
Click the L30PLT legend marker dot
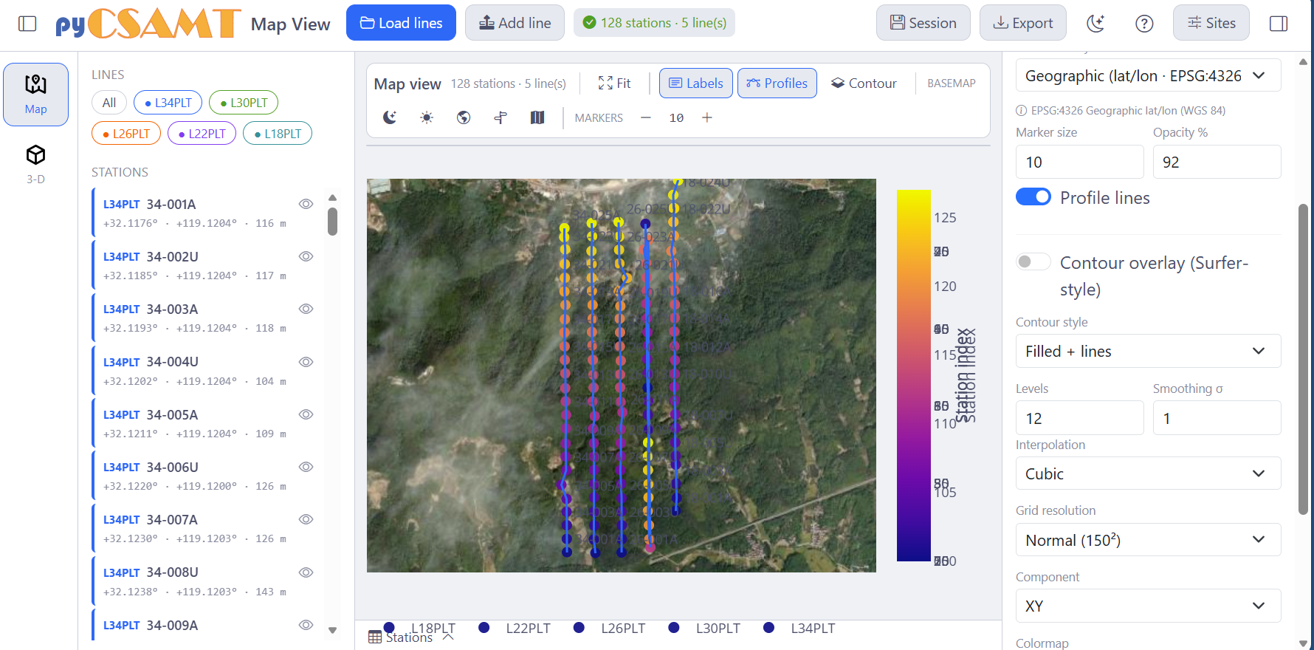click(674, 627)
